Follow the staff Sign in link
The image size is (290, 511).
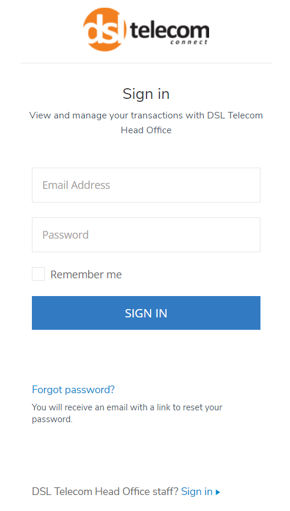coord(197,491)
